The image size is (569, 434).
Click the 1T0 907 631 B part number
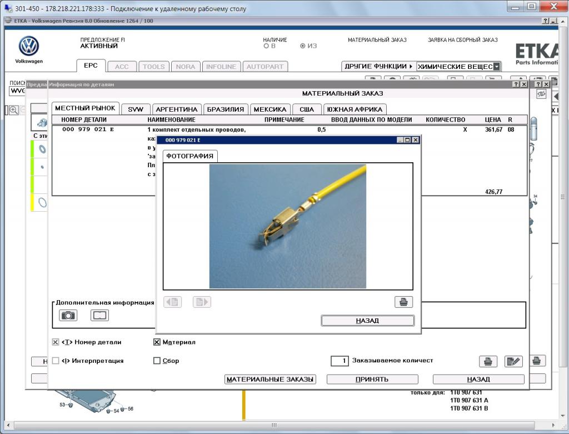(469, 408)
